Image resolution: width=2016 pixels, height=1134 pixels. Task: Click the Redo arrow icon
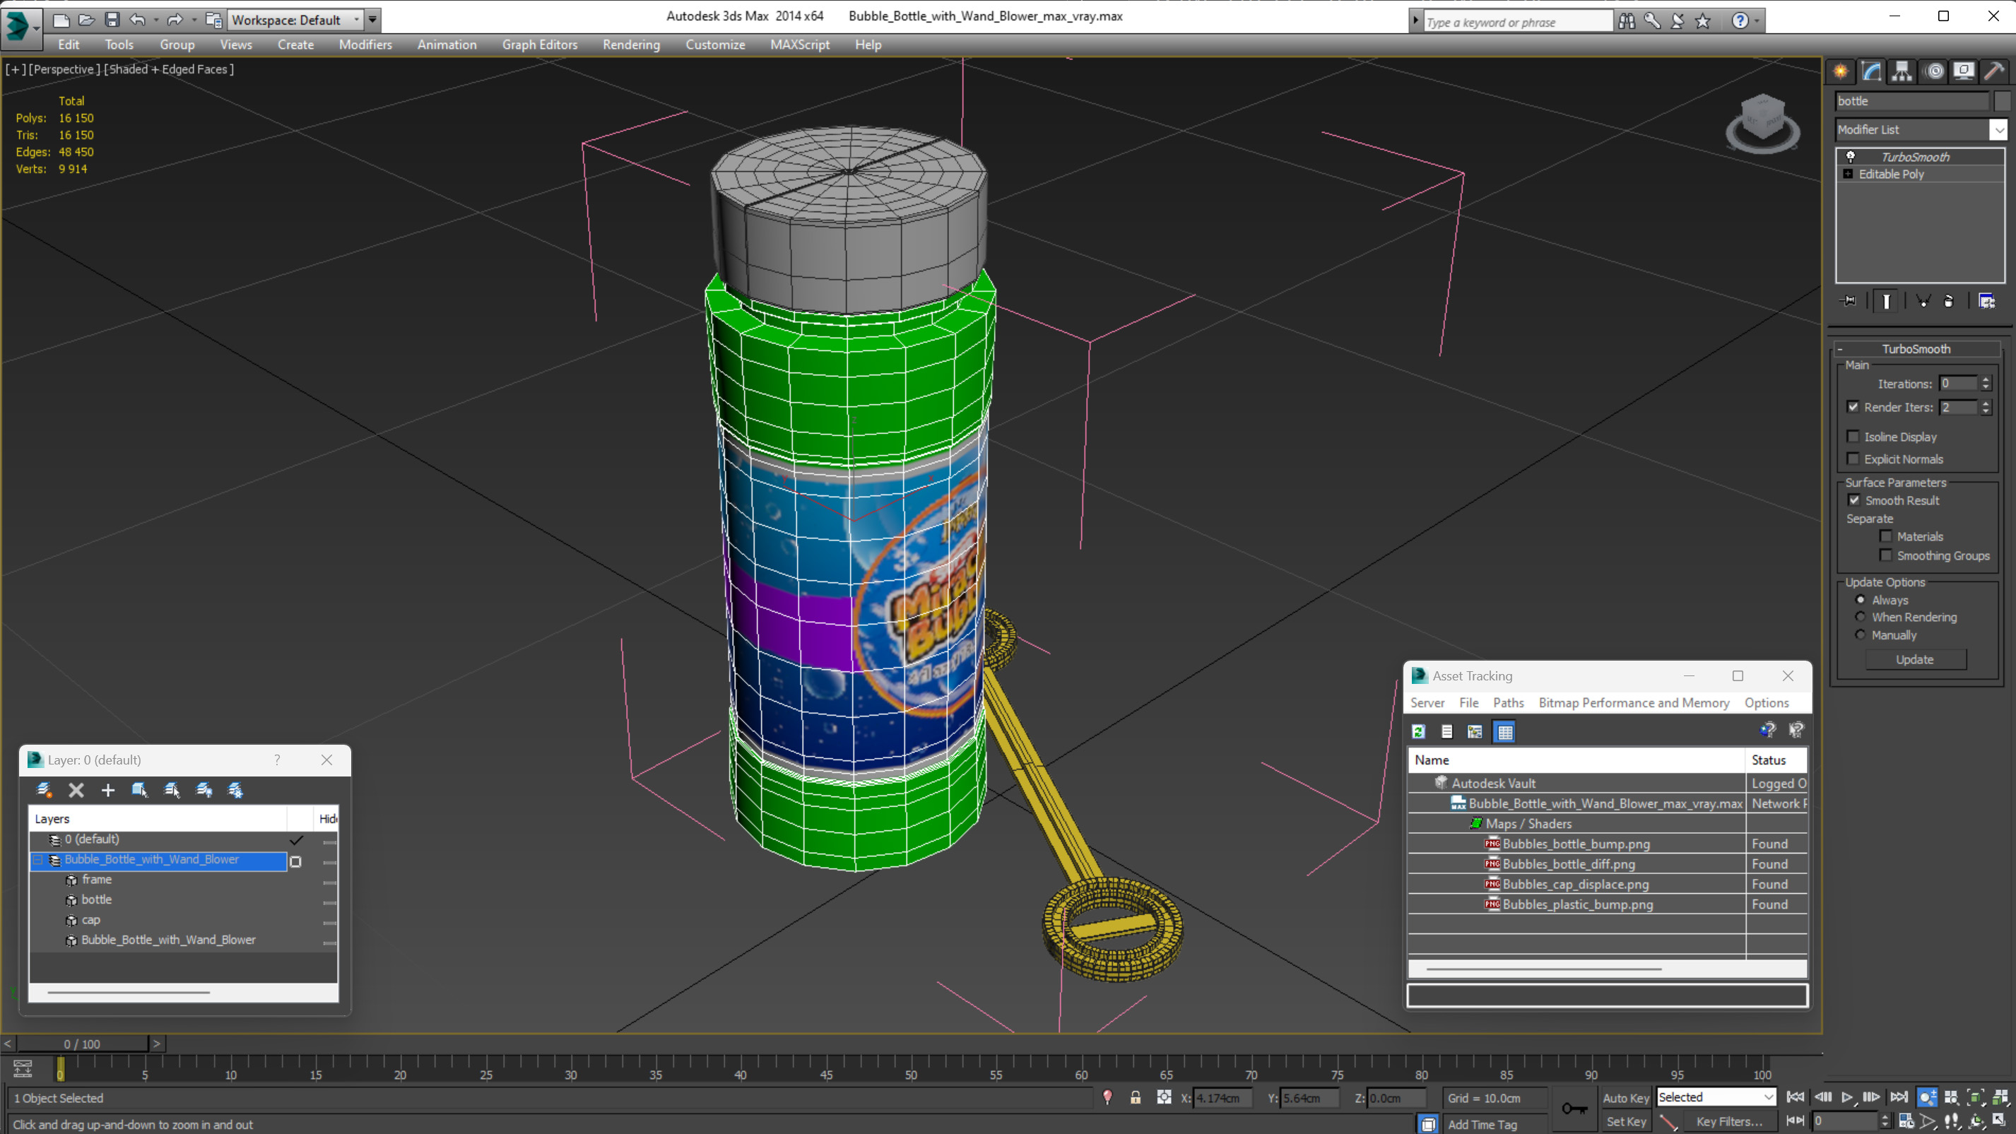(175, 20)
